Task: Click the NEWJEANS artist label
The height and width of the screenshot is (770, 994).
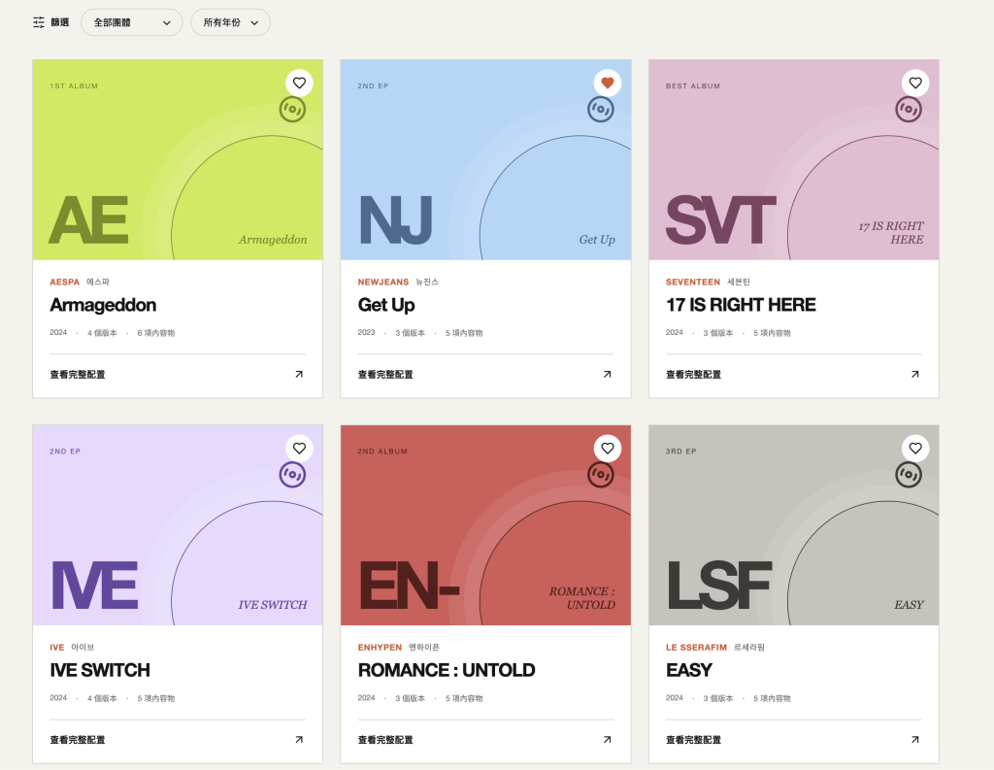Action: [x=383, y=282]
